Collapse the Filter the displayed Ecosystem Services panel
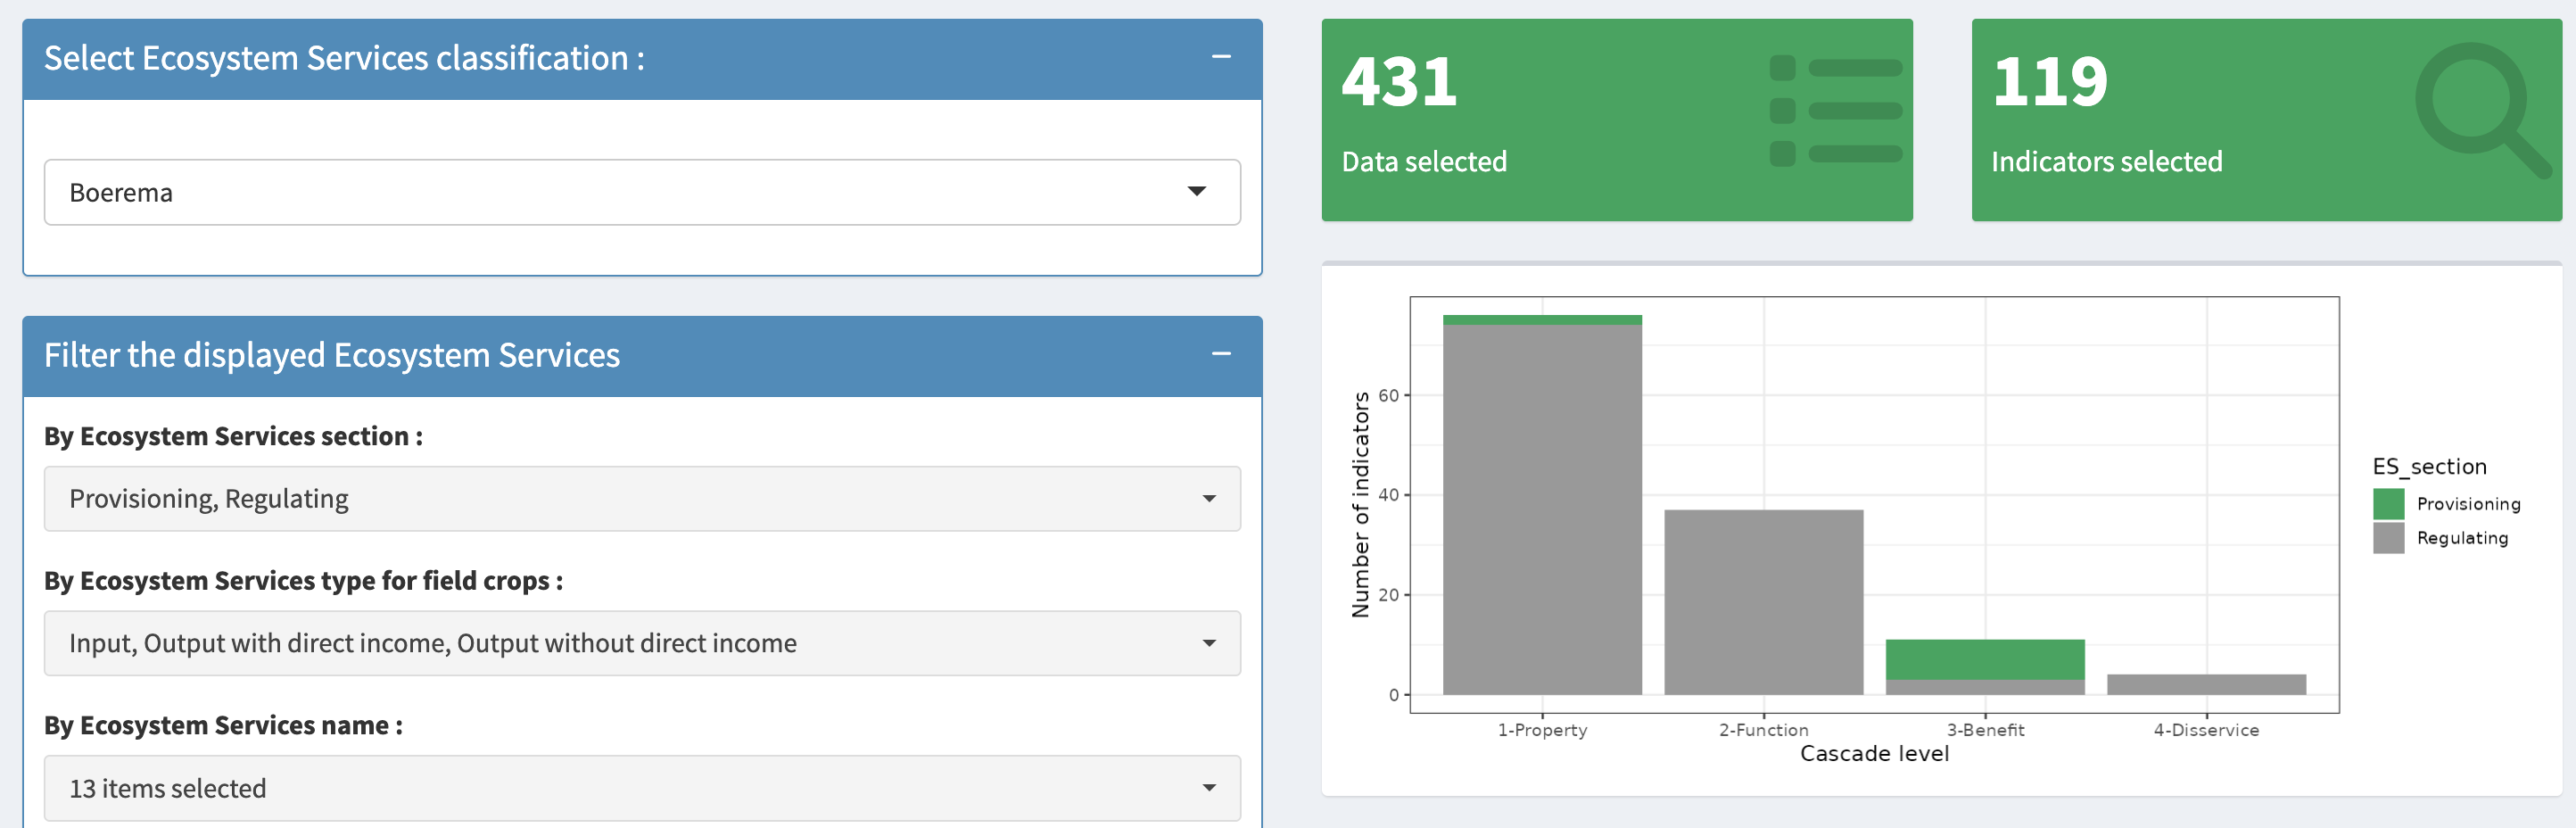 (1221, 354)
